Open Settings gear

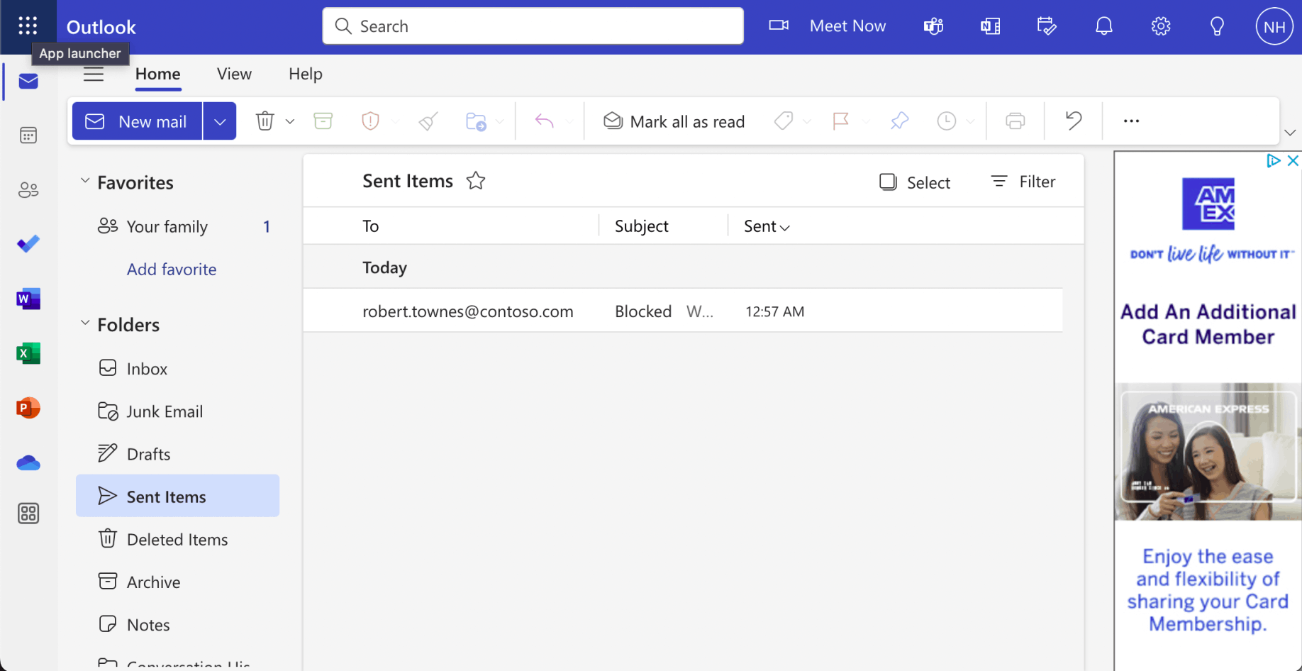click(1160, 27)
